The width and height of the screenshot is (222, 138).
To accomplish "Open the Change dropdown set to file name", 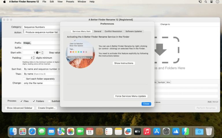I will coord(41,83).
